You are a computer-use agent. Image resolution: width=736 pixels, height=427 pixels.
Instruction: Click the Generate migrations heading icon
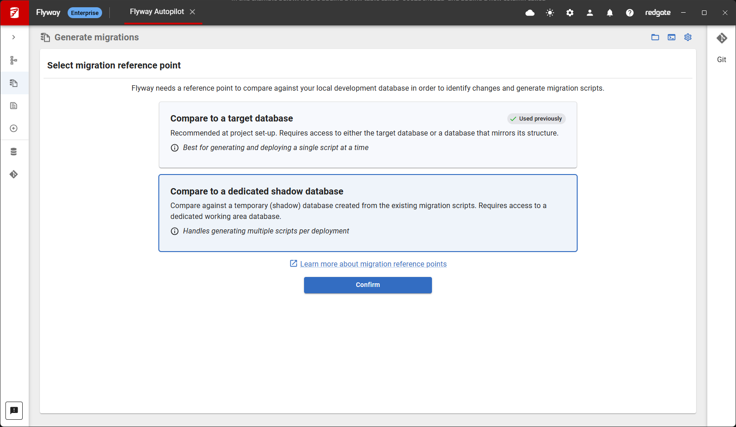45,37
